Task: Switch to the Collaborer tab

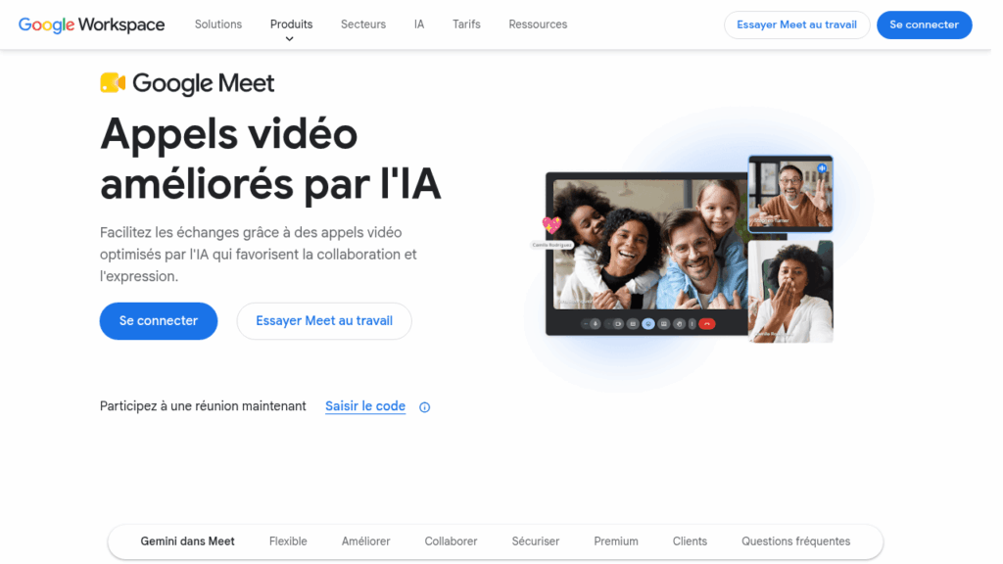Action: click(451, 541)
